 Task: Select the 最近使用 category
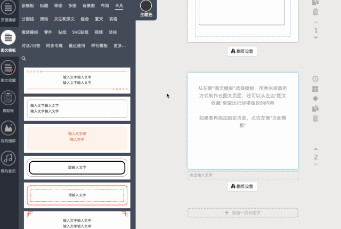[x=77, y=45]
